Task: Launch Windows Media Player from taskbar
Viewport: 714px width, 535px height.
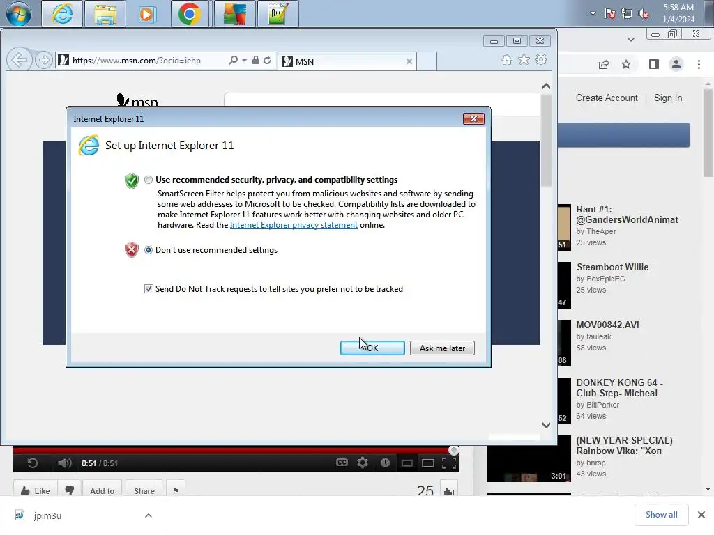Action: pos(146,14)
